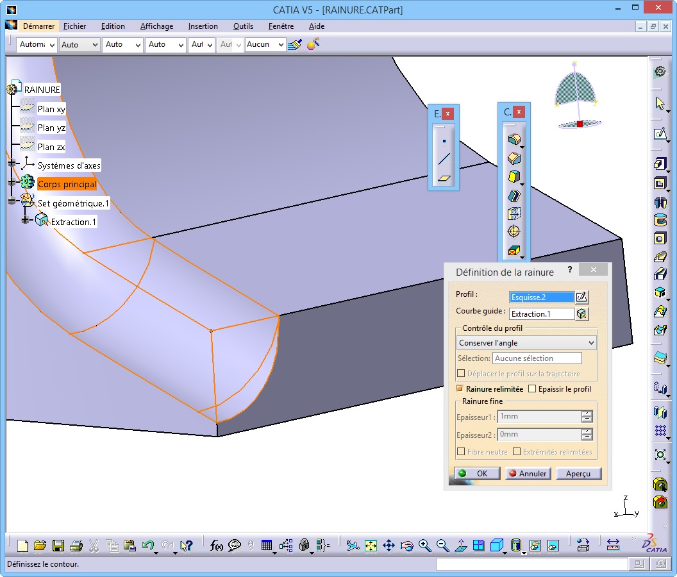Screen dimensions: 677x577
Task: Expand the Systèmes d'axes tree node
Action: (x=12, y=163)
